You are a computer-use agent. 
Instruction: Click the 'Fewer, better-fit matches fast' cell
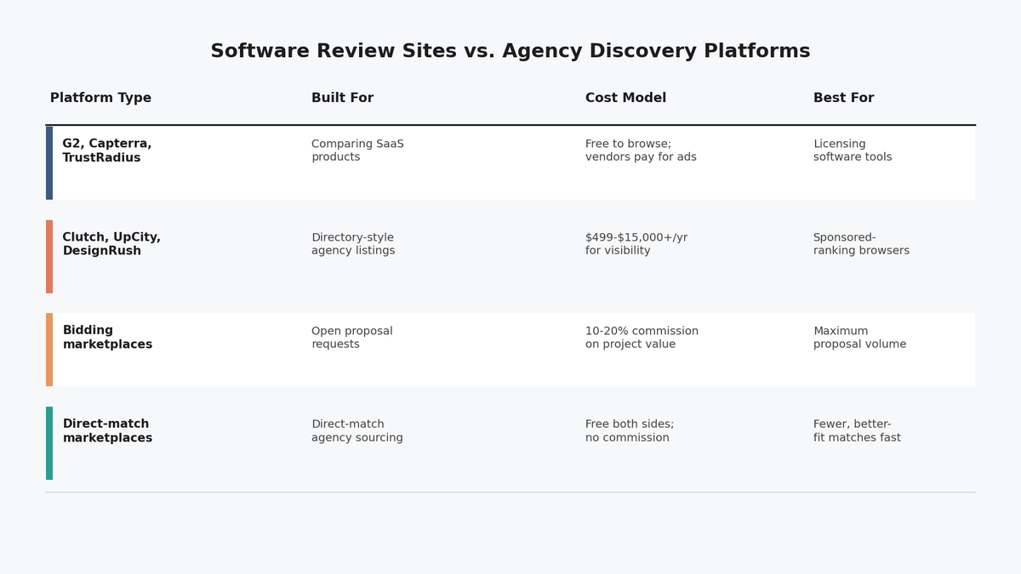click(857, 431)
